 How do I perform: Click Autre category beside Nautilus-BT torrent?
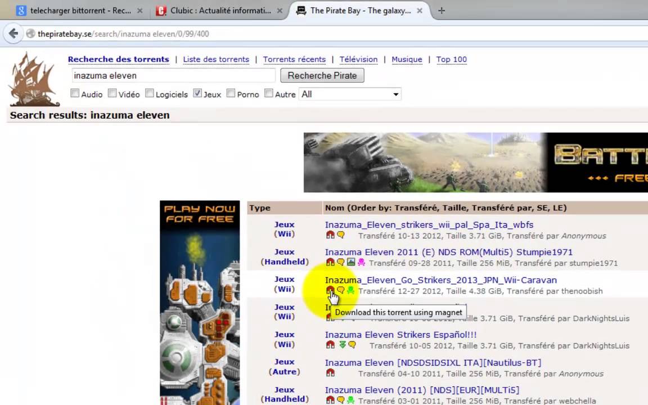(284, 371)
